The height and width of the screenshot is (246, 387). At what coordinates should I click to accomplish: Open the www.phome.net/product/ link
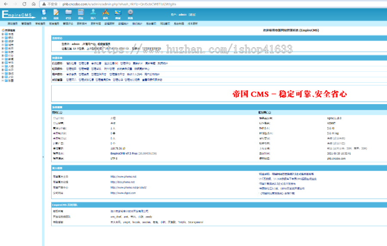pos(129,188)
